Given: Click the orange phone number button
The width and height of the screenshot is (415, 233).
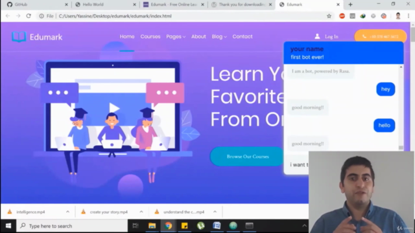Looking at the screenshot, I should (381, 36).
